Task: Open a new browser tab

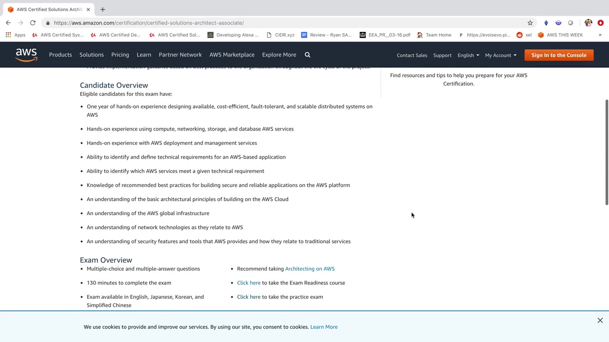Action: click(x=102, y=9)
